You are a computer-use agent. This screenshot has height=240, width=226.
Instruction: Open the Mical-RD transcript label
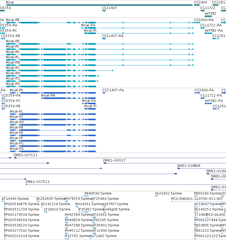pos(13,84)
